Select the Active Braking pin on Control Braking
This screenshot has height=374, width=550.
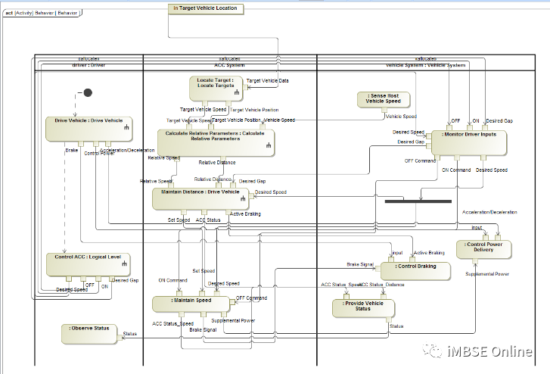pyautogui.click(x=412, y=260)
